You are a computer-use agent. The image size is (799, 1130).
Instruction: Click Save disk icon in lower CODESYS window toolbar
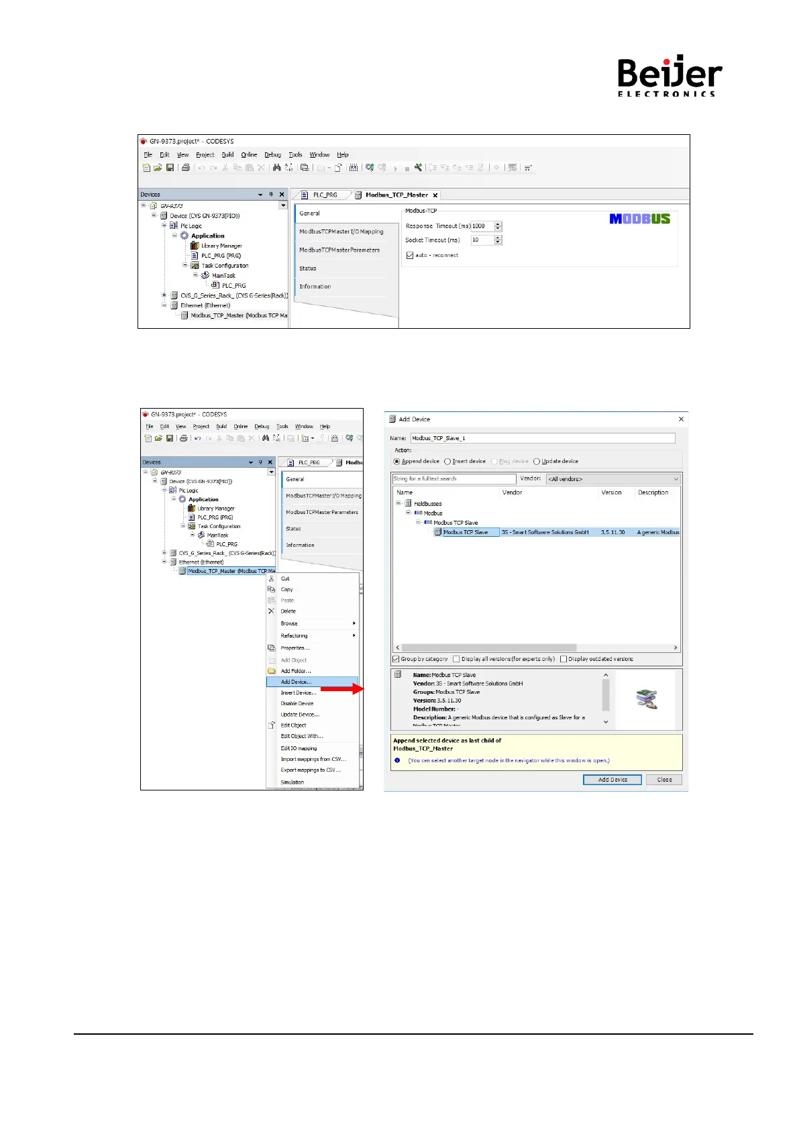pos(170,438)
